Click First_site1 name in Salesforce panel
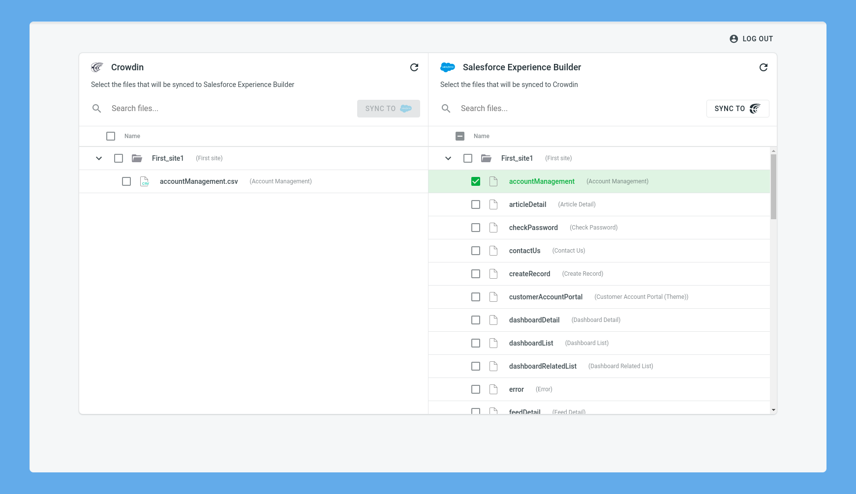Viewport: 856px width, 494px height. (x=517, y=158)
